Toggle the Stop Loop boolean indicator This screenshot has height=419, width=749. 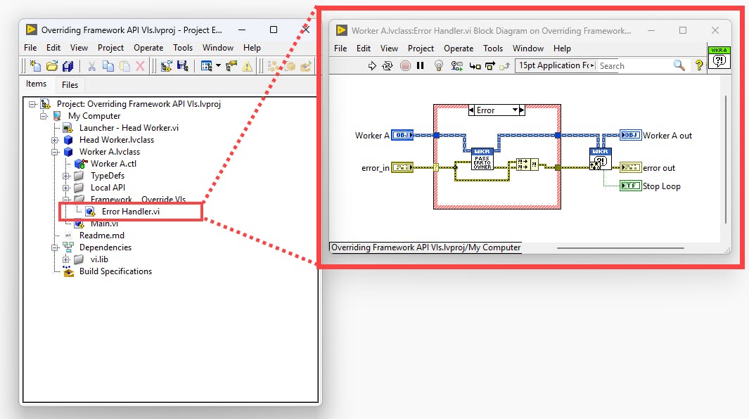click(630, 186)
